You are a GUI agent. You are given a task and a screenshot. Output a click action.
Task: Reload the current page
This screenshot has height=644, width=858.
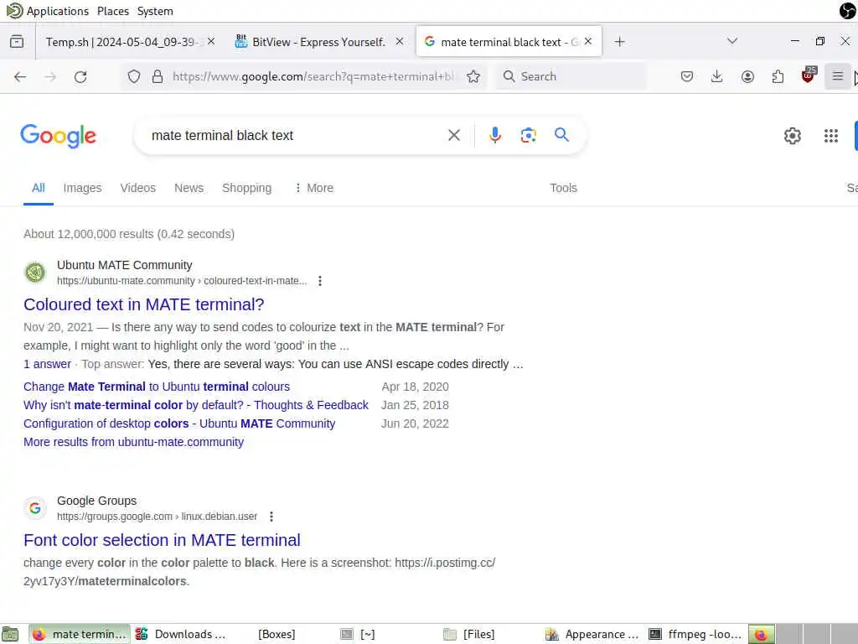pyautogui.click(x=80, y=76)
